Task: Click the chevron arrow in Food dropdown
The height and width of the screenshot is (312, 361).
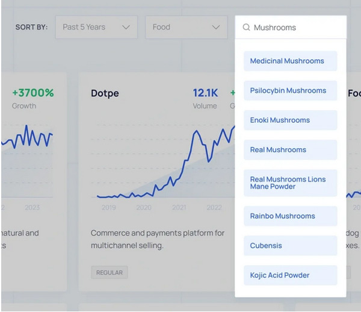Action: click(x=216, y=28)
